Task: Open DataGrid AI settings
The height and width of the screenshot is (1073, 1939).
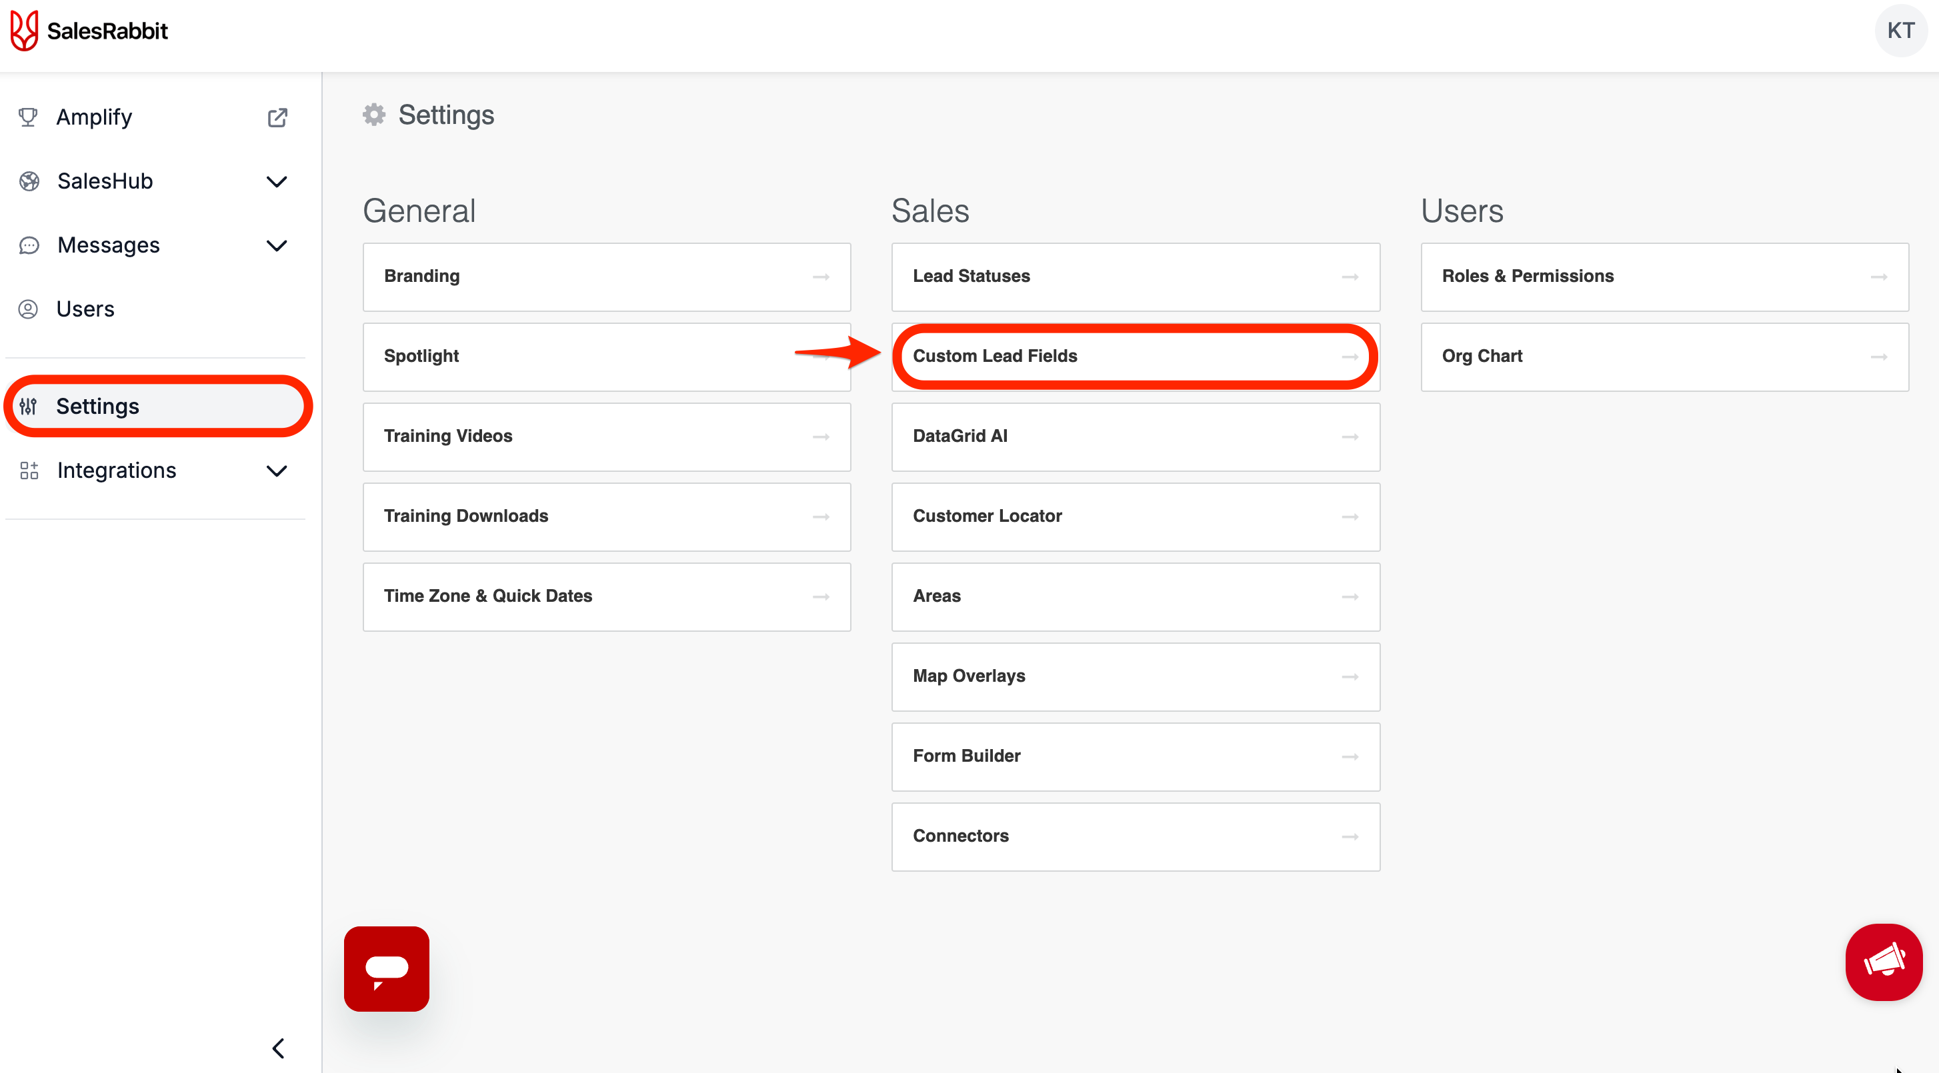Action: click(1135, 437)
